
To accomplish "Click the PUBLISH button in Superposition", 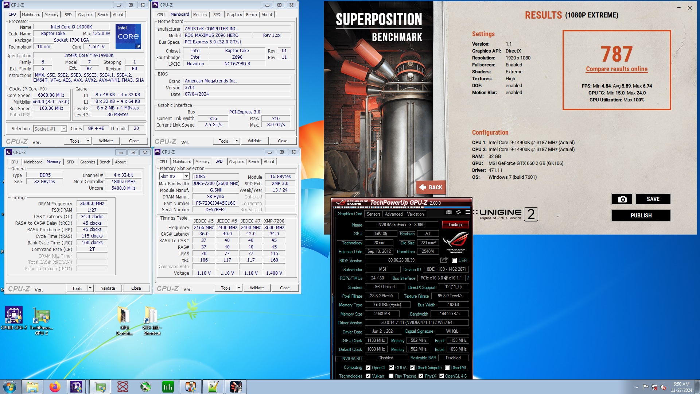I will pos(641,215).
